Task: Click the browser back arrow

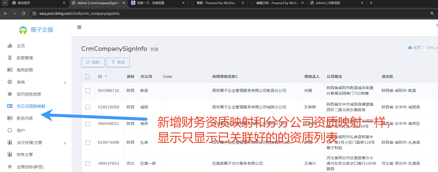Action: pos(6,14)
